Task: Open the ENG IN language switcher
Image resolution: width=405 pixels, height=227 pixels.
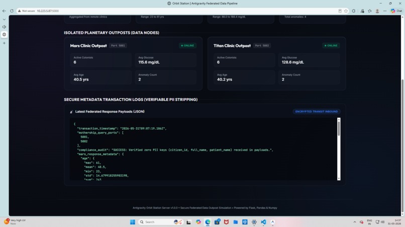Action: [369, 222]
